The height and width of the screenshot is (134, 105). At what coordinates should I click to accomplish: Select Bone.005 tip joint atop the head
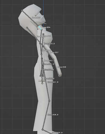22,10
